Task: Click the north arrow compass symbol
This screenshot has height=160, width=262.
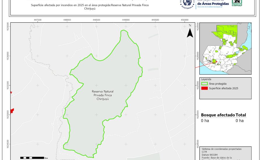Action: click(190, 31)
